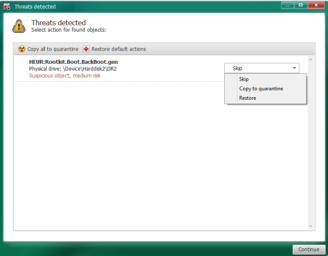Click the scrollbar up arrow
Image resolution: width=328 pixels, height=256 pixels.
[x=311, y=60]
